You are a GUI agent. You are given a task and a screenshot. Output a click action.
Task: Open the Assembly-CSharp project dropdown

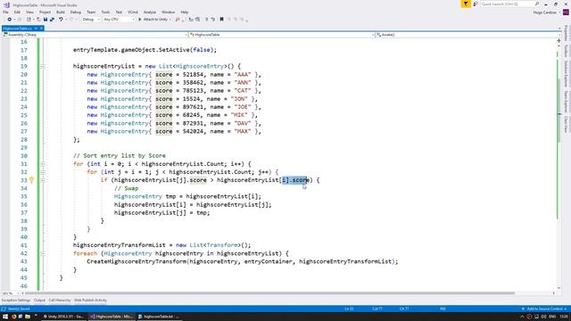pyautogui.click(x=95, y=35)
